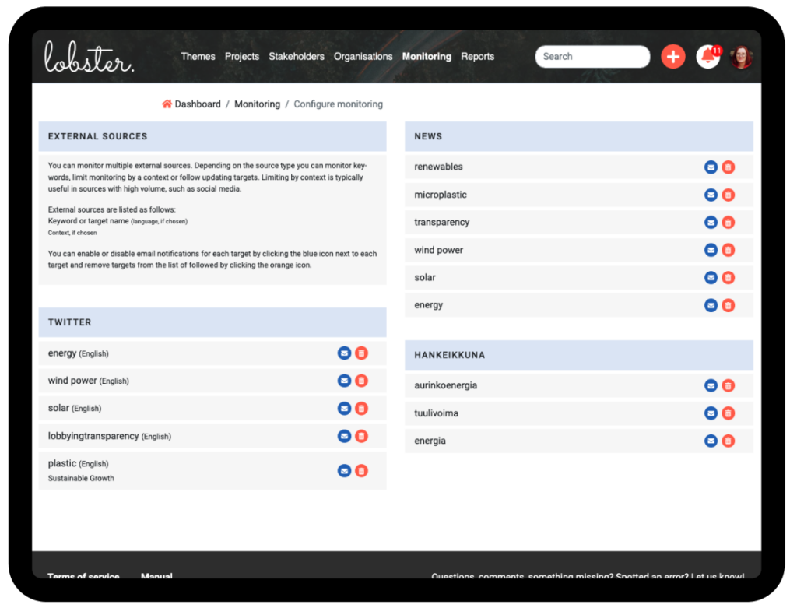
Task: Open the Manual footer link
Action: coord(156,575)
